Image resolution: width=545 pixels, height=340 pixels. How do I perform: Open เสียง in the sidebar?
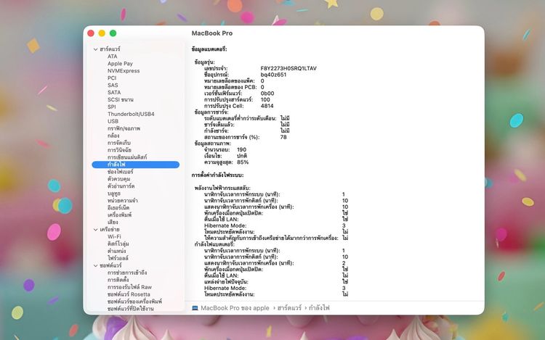113,222
